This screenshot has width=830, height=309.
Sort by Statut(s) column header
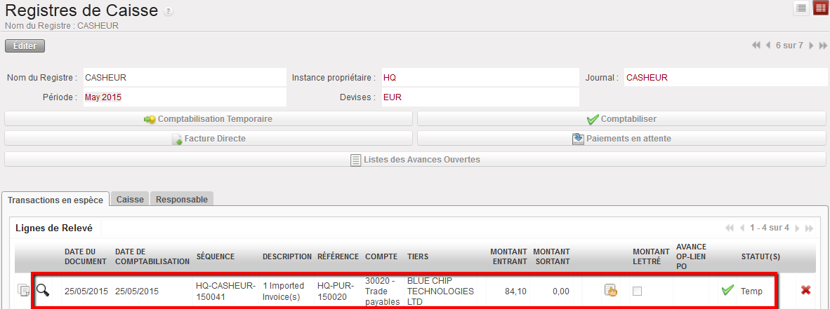tap(760, 256)
